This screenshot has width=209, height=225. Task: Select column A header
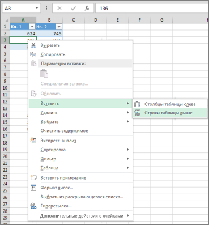coord(23,20)
